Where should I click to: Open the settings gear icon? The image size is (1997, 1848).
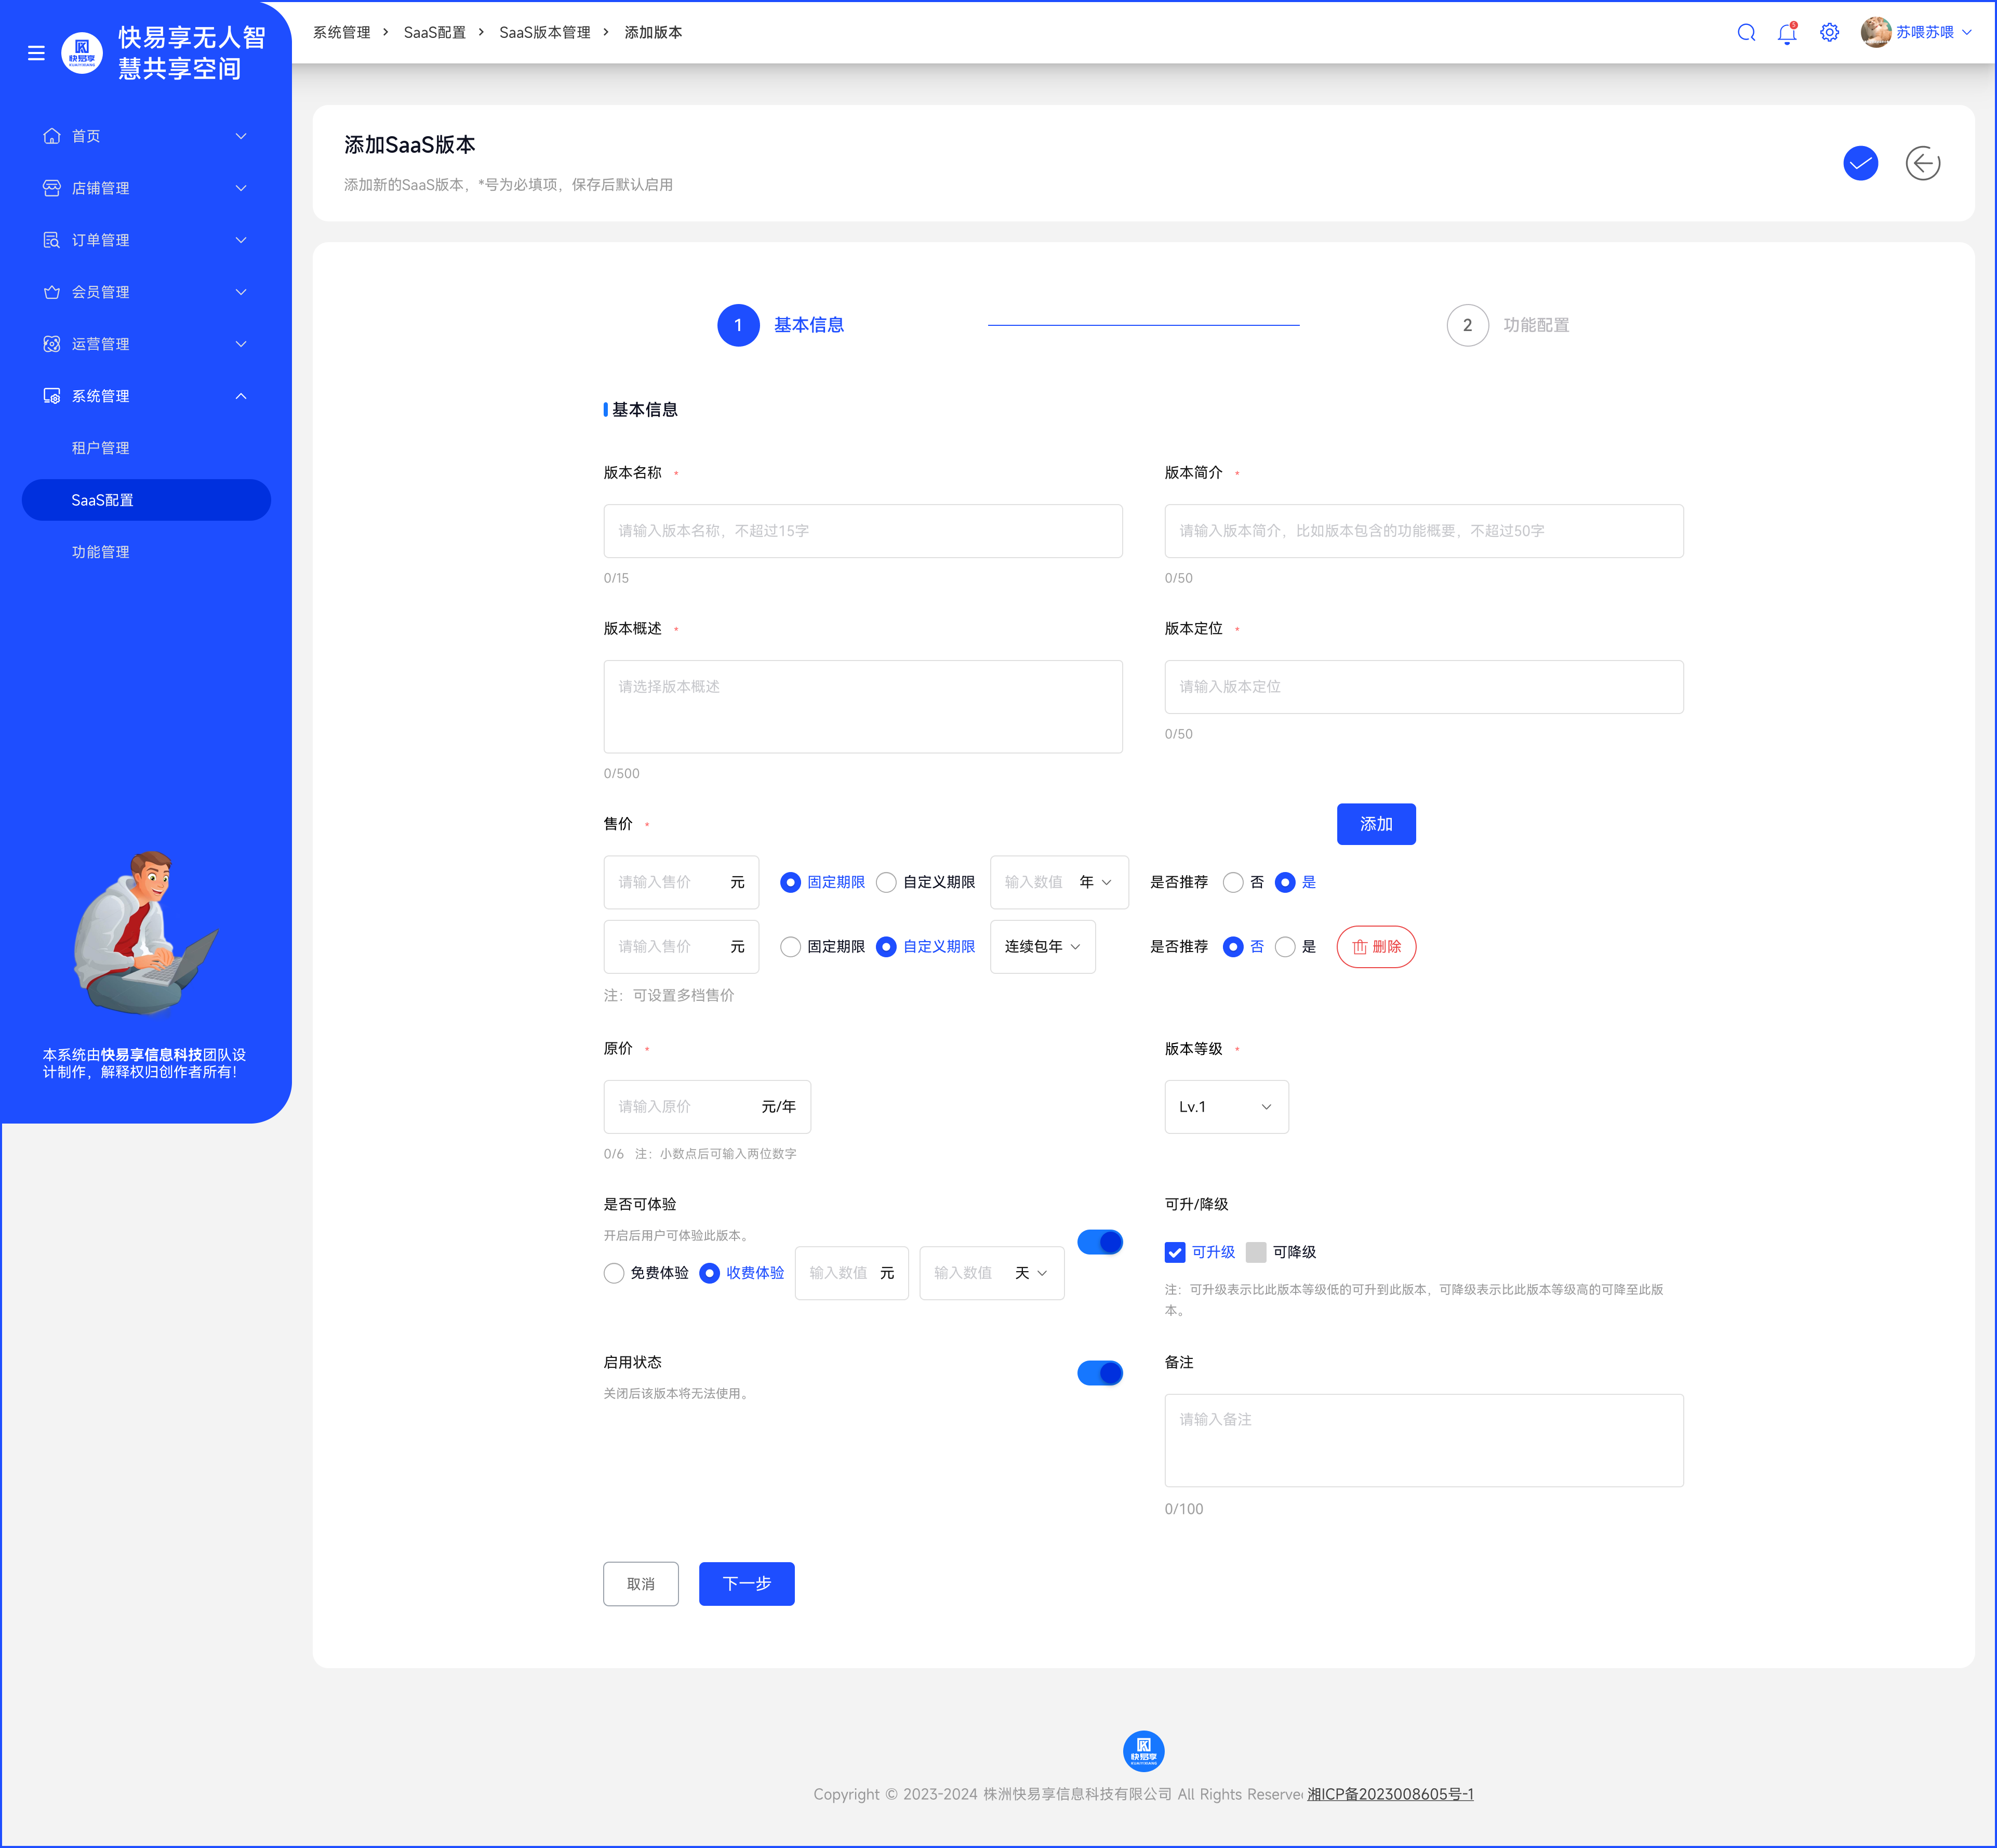point(1829,33)
